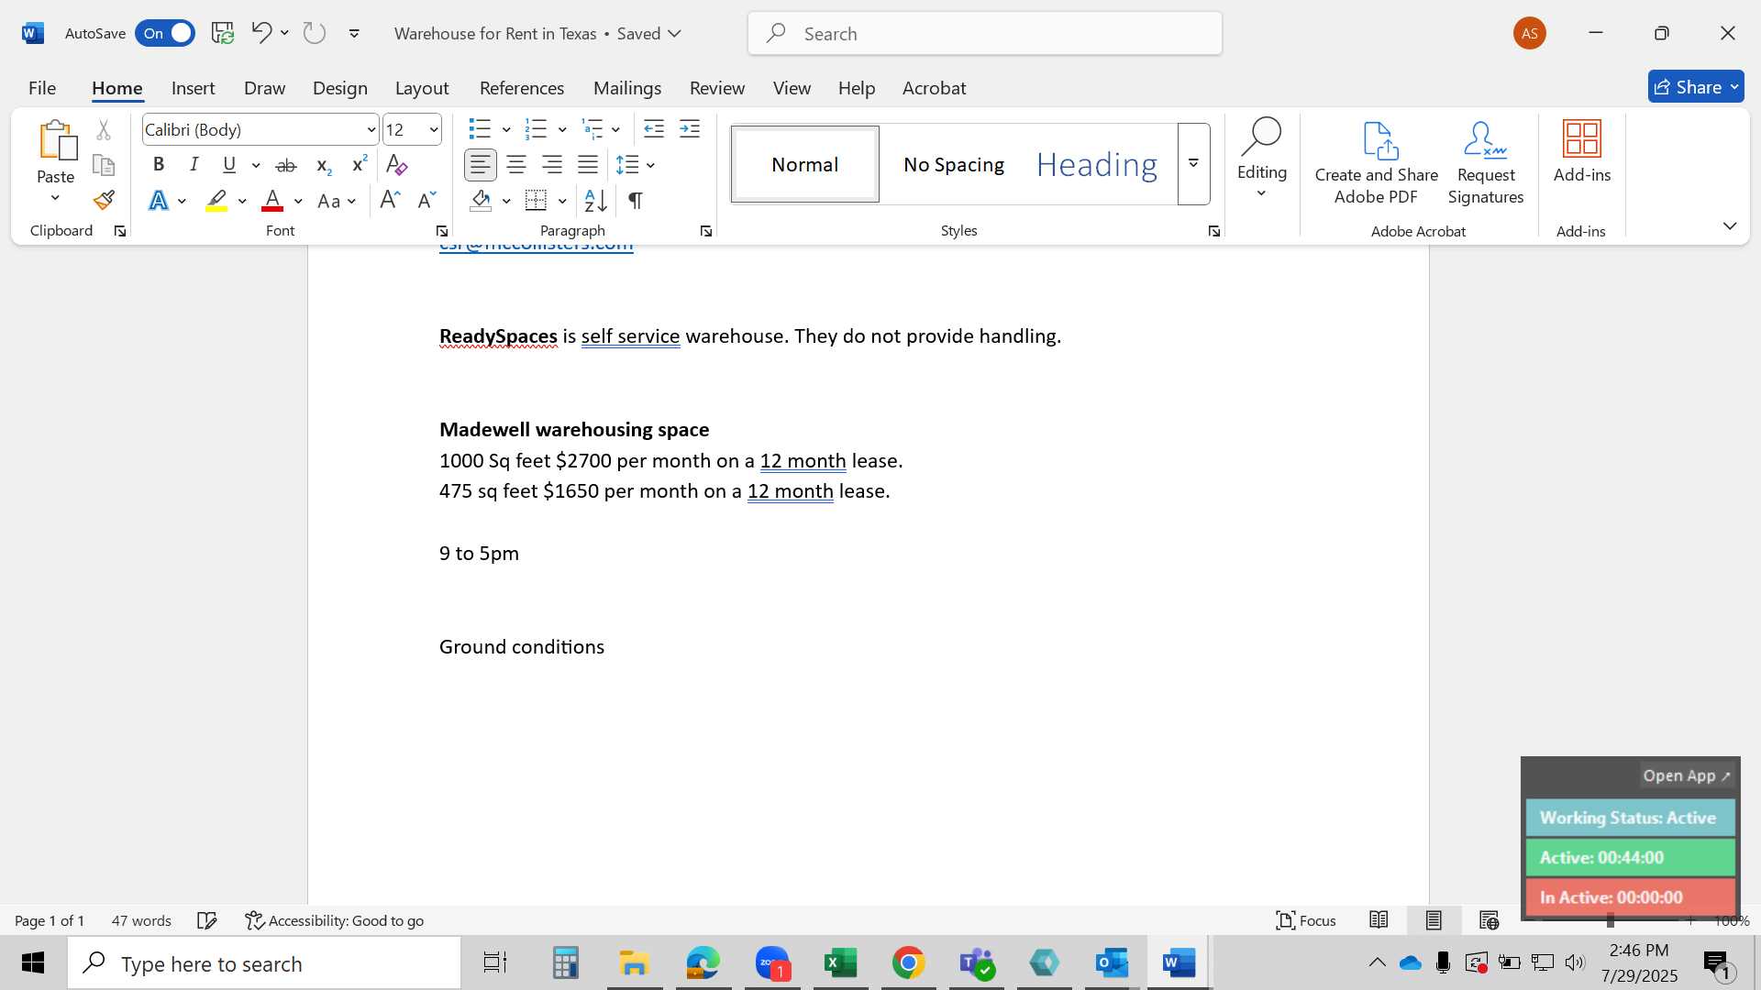Open spelling and grammar check in status bar
This screenshot has width=1761, height=990.
pyautogui.click(x=207, y=920)
